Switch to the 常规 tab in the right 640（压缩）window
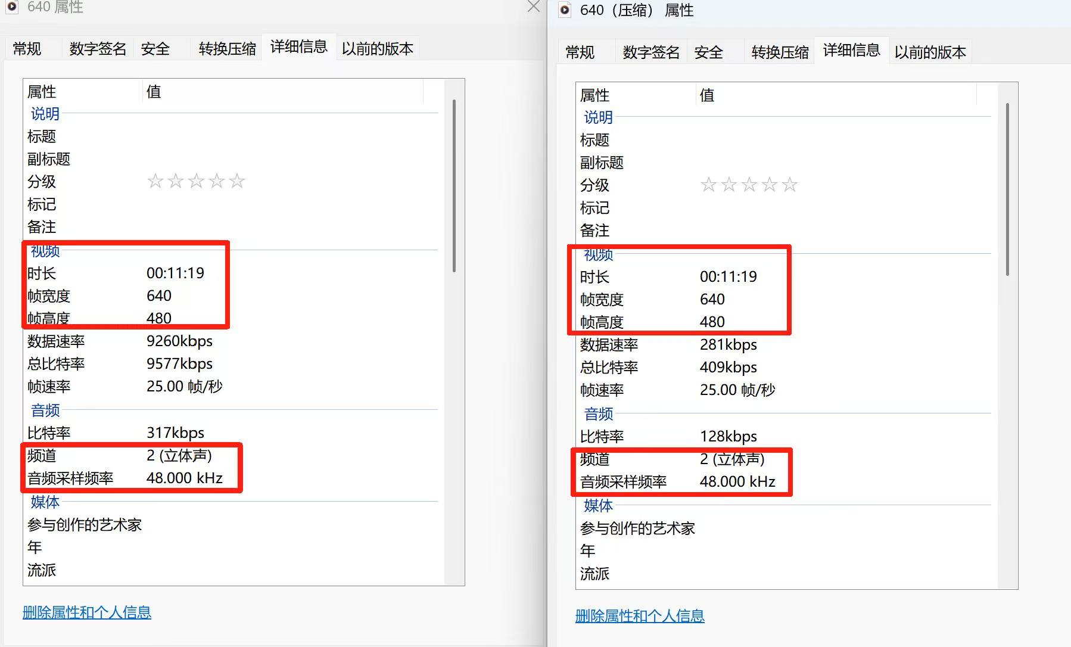This screenshot has width=1071, height=647. 580,52
